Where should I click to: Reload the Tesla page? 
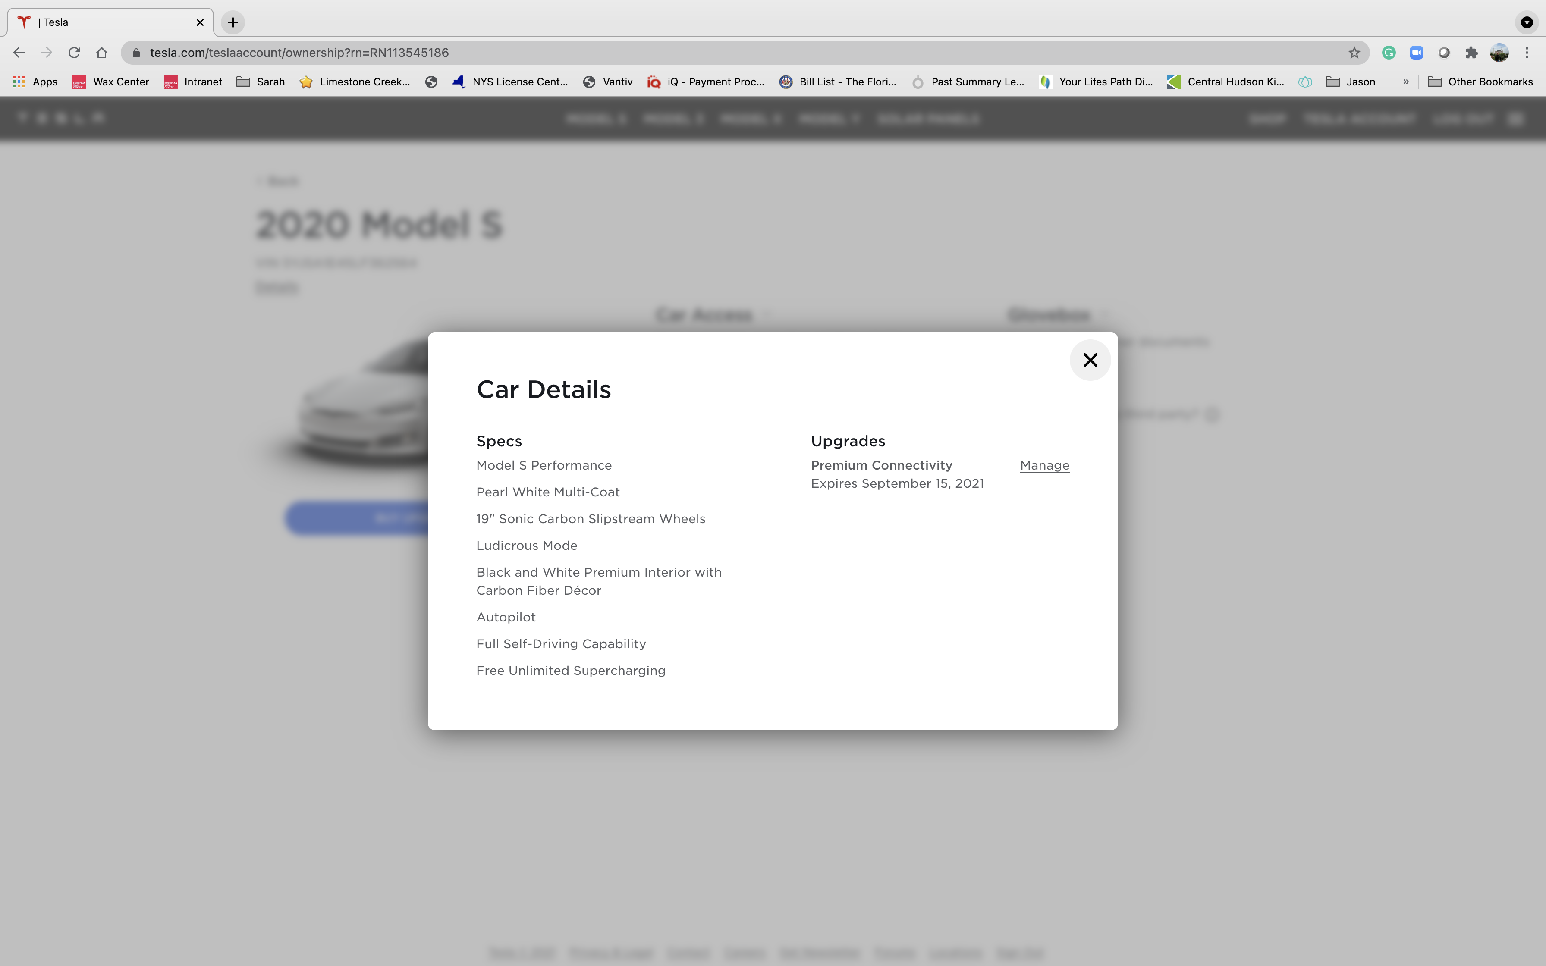74,53
